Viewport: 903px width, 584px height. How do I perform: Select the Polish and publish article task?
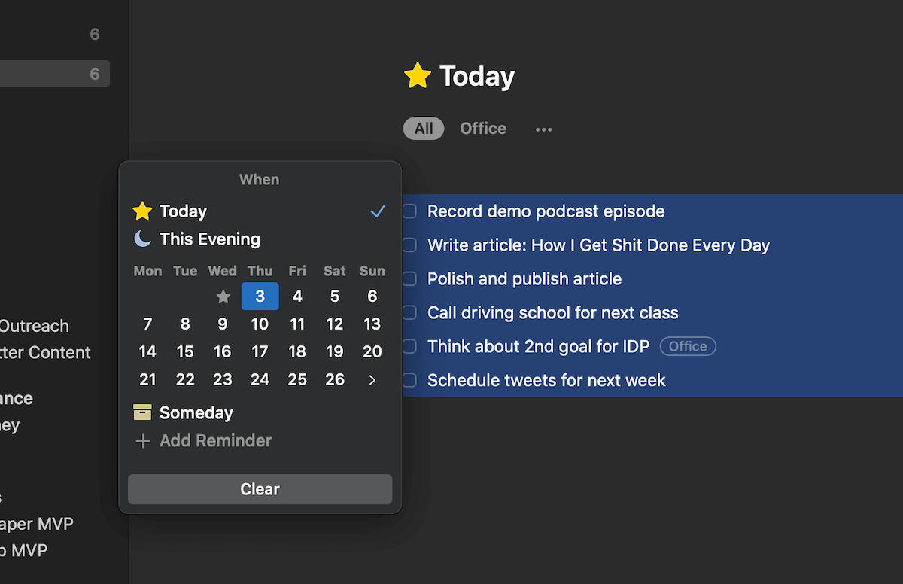(x=524, y=278)
